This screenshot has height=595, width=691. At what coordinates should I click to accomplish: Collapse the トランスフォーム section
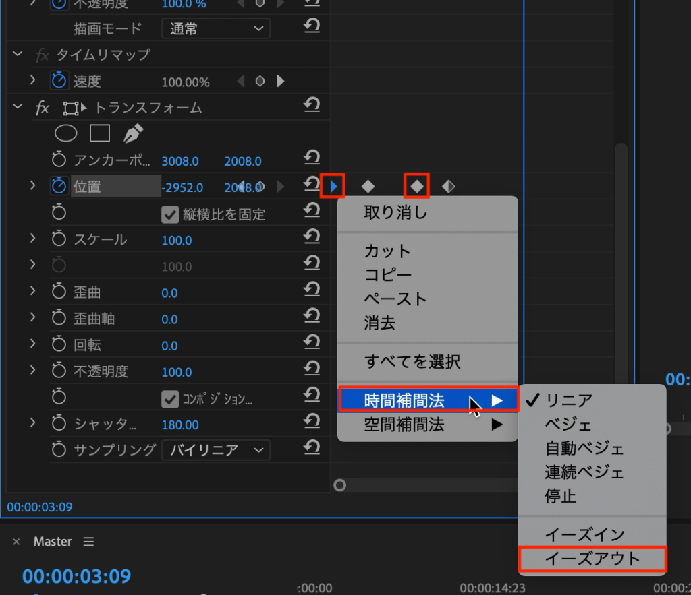[x=18, y=106]
